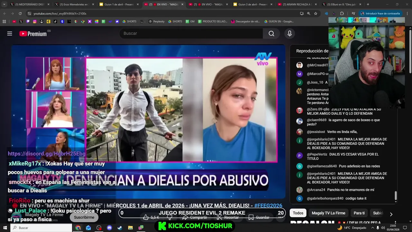Screen dimensions: 412x232
Task: Switch to Guion 1 de abril tab
Action: tap(118, 5)
